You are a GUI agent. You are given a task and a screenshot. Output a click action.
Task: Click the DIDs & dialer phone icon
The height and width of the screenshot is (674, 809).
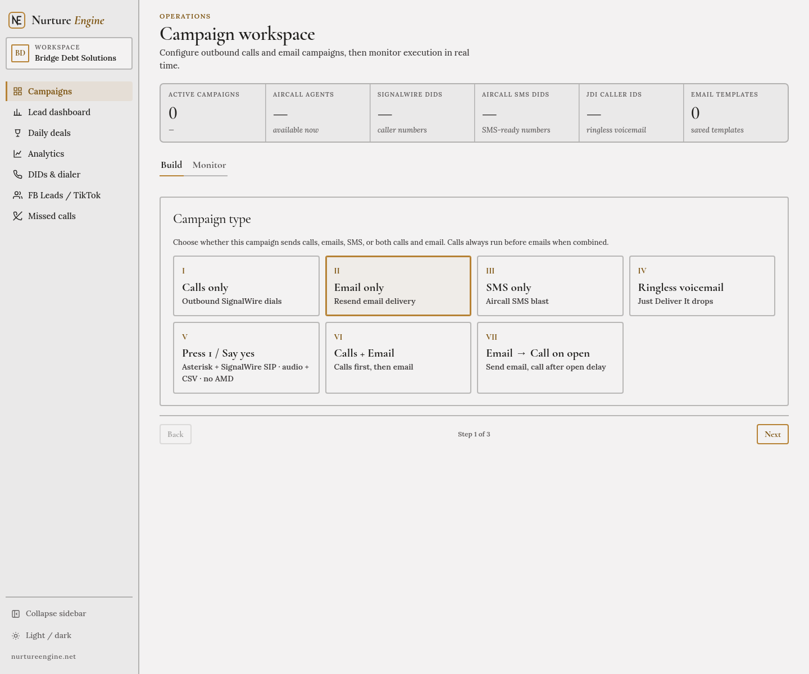click(x=17, y=175)
